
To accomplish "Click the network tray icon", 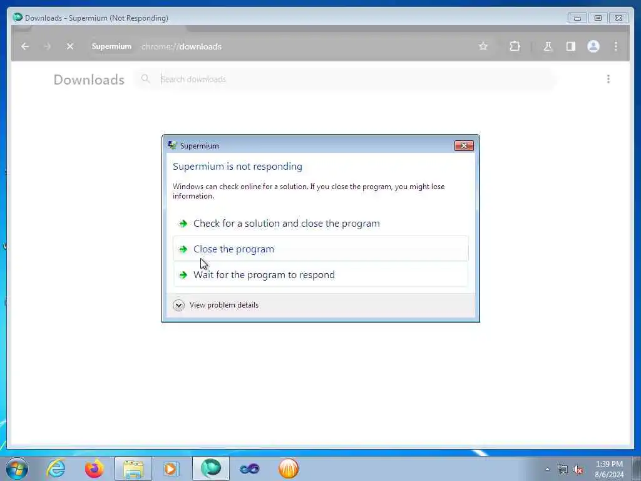I will tap(563, 470).
